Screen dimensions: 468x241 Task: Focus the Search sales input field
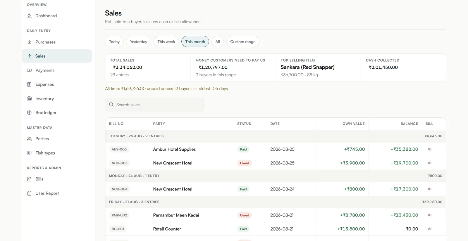pos(154,105)
